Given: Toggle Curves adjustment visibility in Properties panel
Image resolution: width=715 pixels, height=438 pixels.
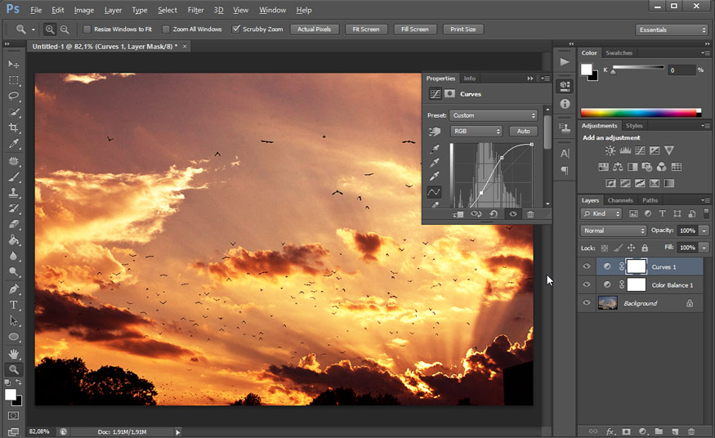Looking at the screenshot, I should coord(513,214).
